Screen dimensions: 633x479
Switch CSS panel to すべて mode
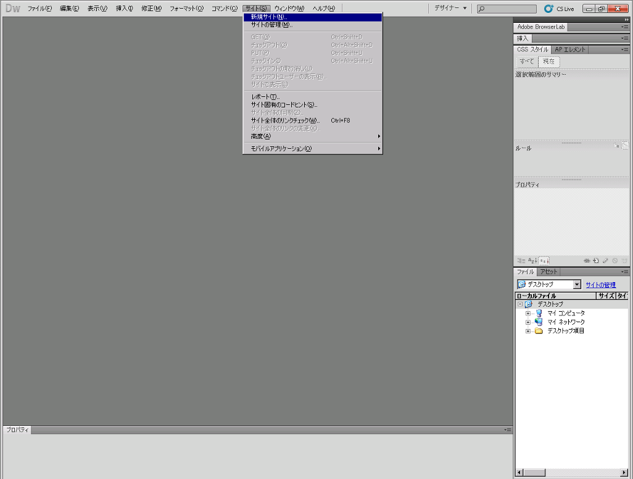pyautogui.click(x=526, y=61)
